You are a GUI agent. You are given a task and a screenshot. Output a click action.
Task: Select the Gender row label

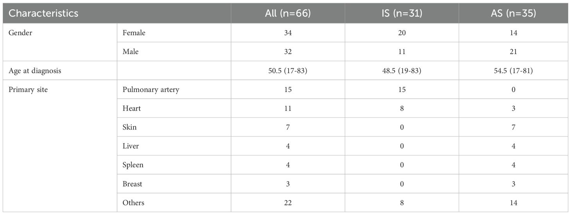coord(20,33)
